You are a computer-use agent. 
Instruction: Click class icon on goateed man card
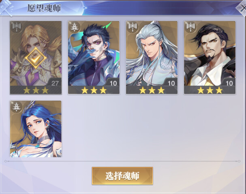[190, 27]
